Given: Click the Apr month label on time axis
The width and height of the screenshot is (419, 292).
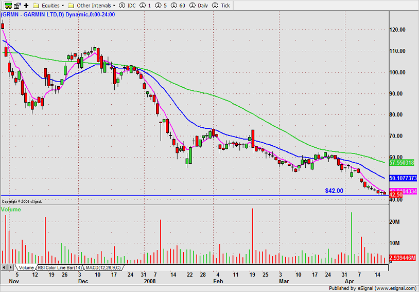Looking at the screenshot, I should coord(350,281).
